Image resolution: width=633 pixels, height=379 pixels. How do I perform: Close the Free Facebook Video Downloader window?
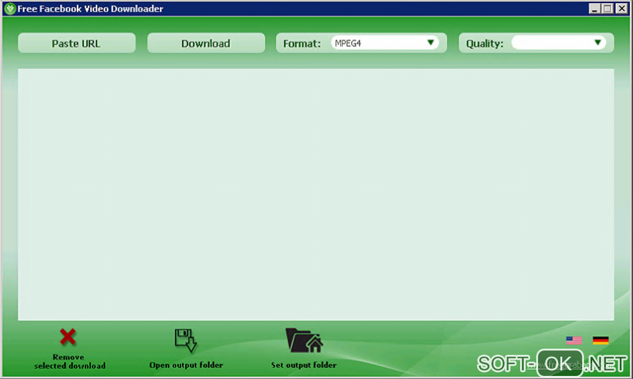coord(621,9)
